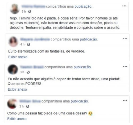Screen dimensions: 133x125
Task: Click the globe icon on 'Que seres PODRES!' post
Action: 28,72
